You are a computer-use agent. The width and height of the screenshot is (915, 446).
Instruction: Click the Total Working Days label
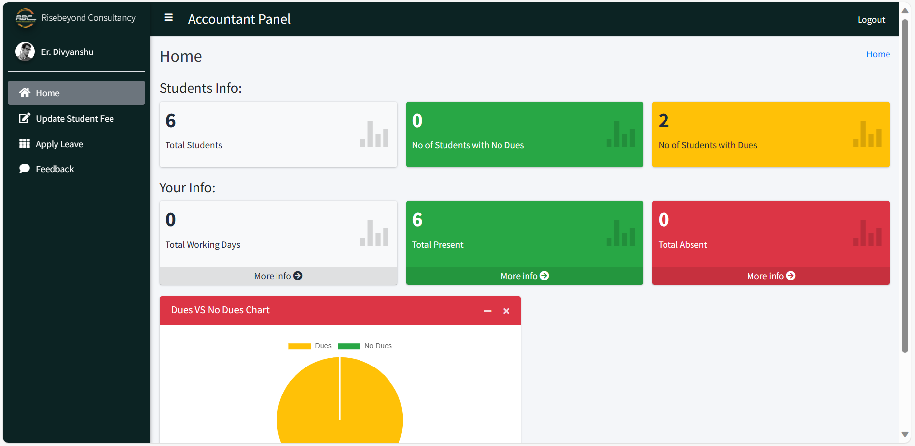coord(203,244)
